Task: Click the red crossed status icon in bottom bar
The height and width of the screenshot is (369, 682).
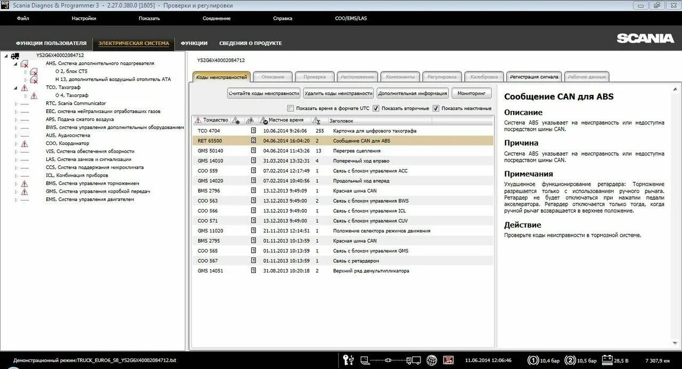Action: (449, 360)
